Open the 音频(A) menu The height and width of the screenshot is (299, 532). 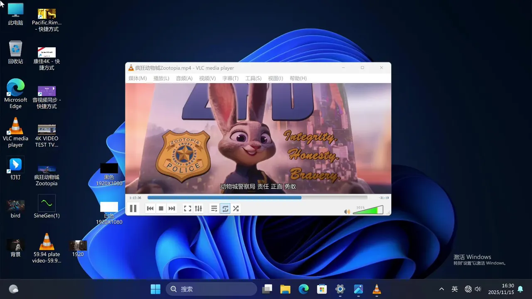tap(184, 78)
